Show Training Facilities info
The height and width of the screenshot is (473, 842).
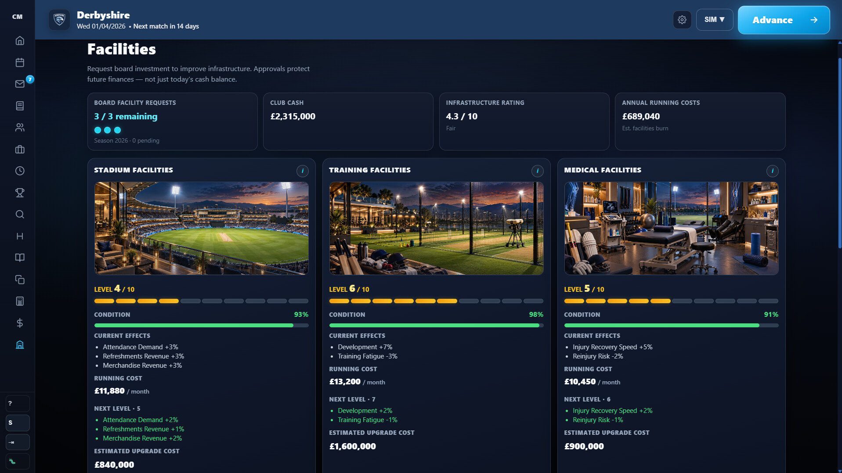pos(537,171)
